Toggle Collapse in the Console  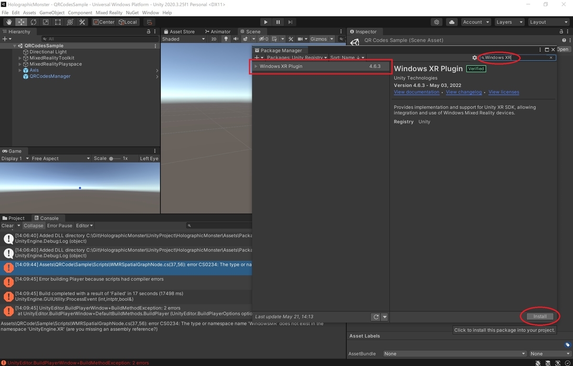pos(33,226)
